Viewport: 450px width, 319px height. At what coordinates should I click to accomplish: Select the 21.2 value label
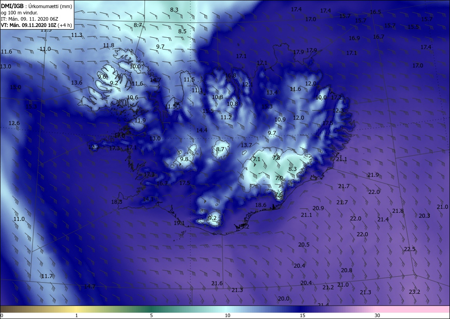[328, 287]
